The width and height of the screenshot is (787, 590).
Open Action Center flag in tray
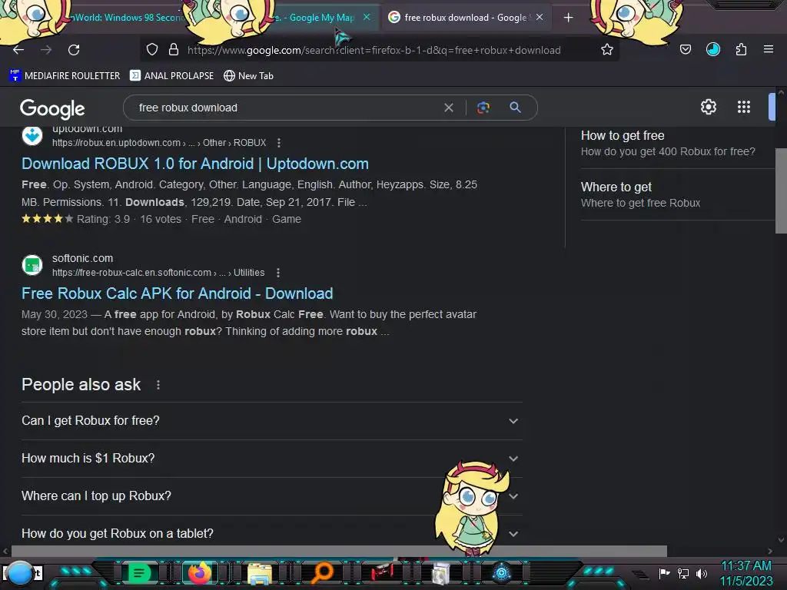[x=664, y=573]
